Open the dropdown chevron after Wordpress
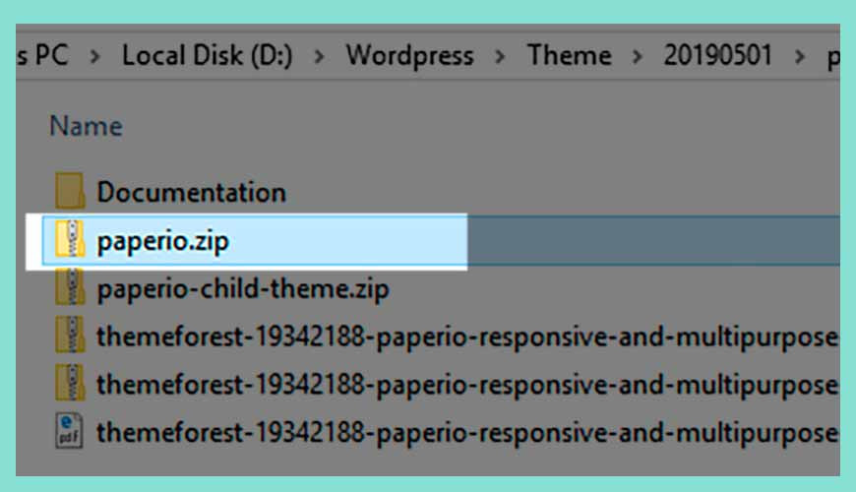Screen dimensions: 856x492 click(500, 56)
